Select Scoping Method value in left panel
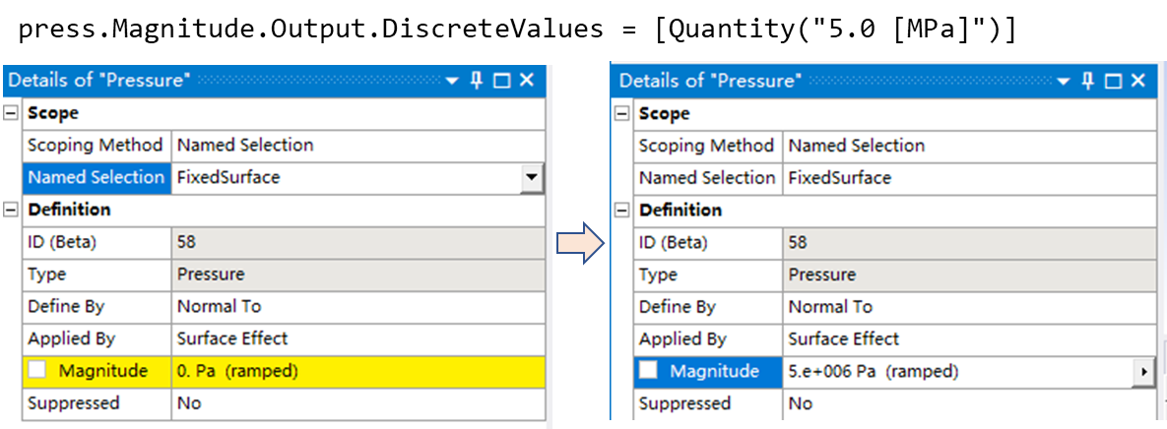This screenshot has width=1167, height=429. 358,145
